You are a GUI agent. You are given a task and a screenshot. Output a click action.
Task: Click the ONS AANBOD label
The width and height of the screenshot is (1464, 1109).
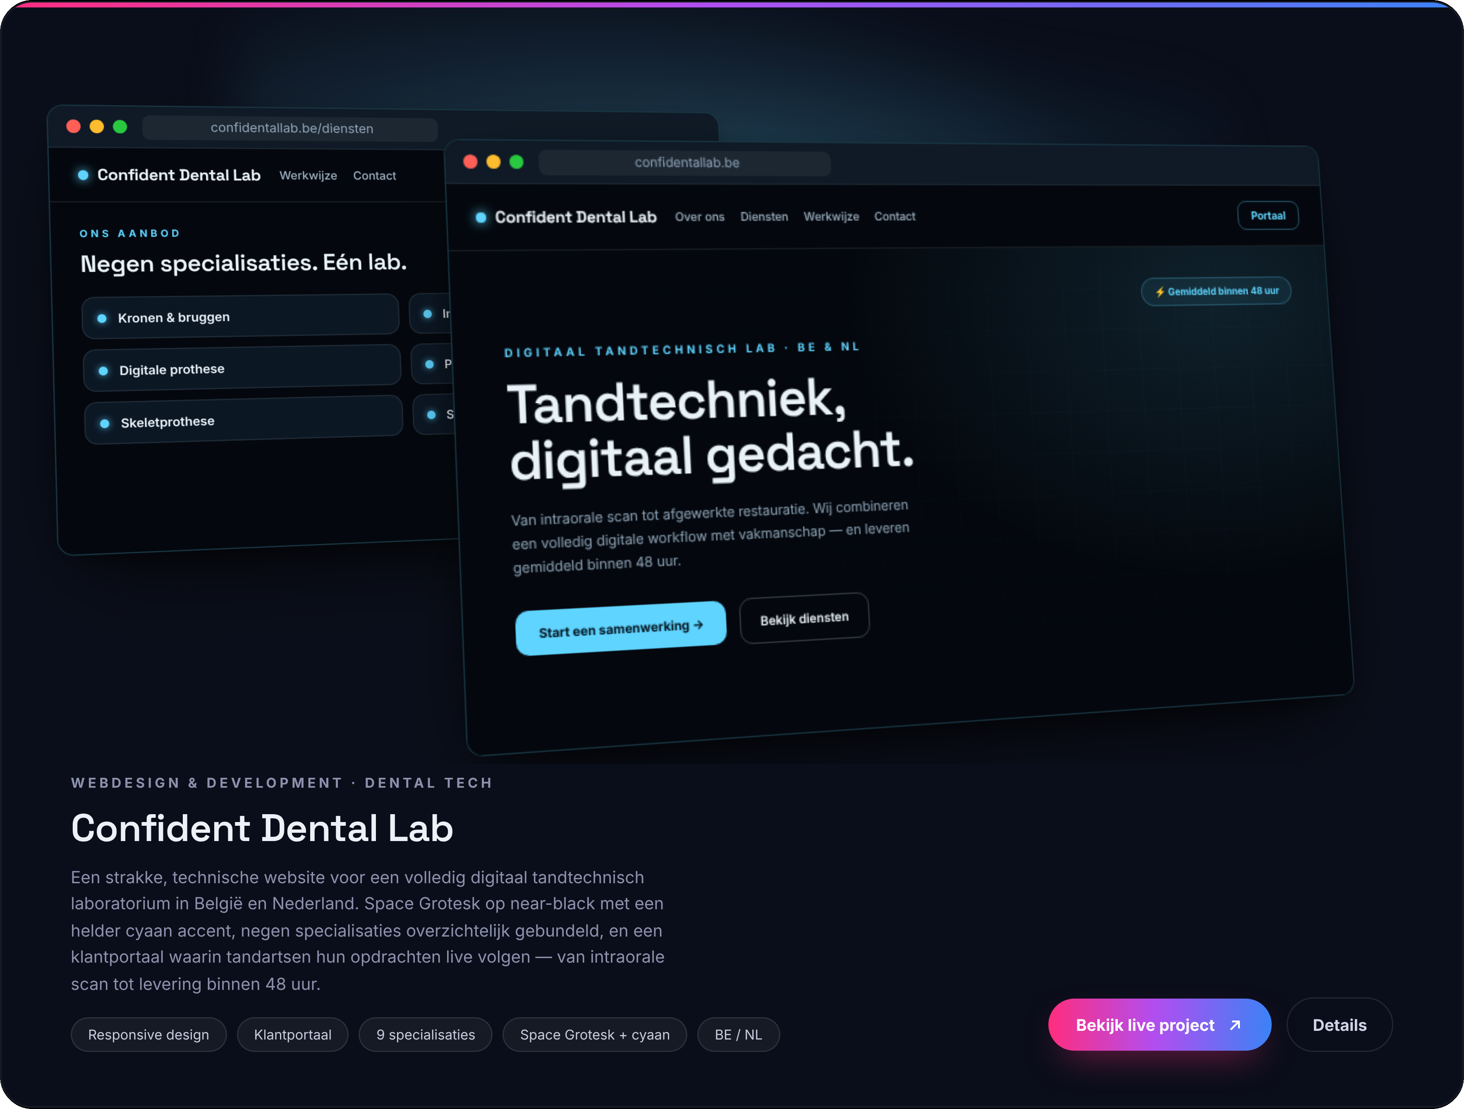pyautogui.click(x=130, y=234)
